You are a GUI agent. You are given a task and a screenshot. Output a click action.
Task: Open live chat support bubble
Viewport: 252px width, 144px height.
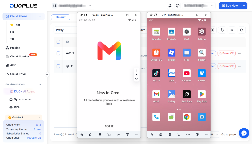coord(244,133)
